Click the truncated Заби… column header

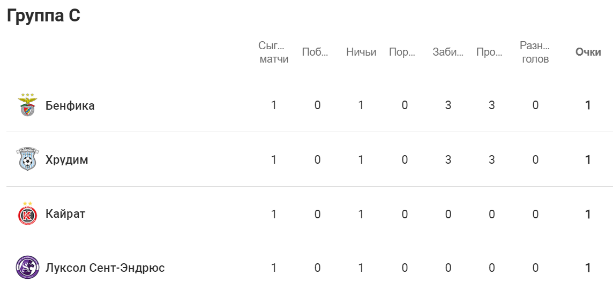448,52
